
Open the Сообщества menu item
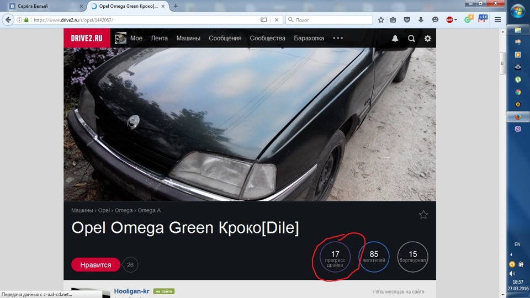[267, 38]
